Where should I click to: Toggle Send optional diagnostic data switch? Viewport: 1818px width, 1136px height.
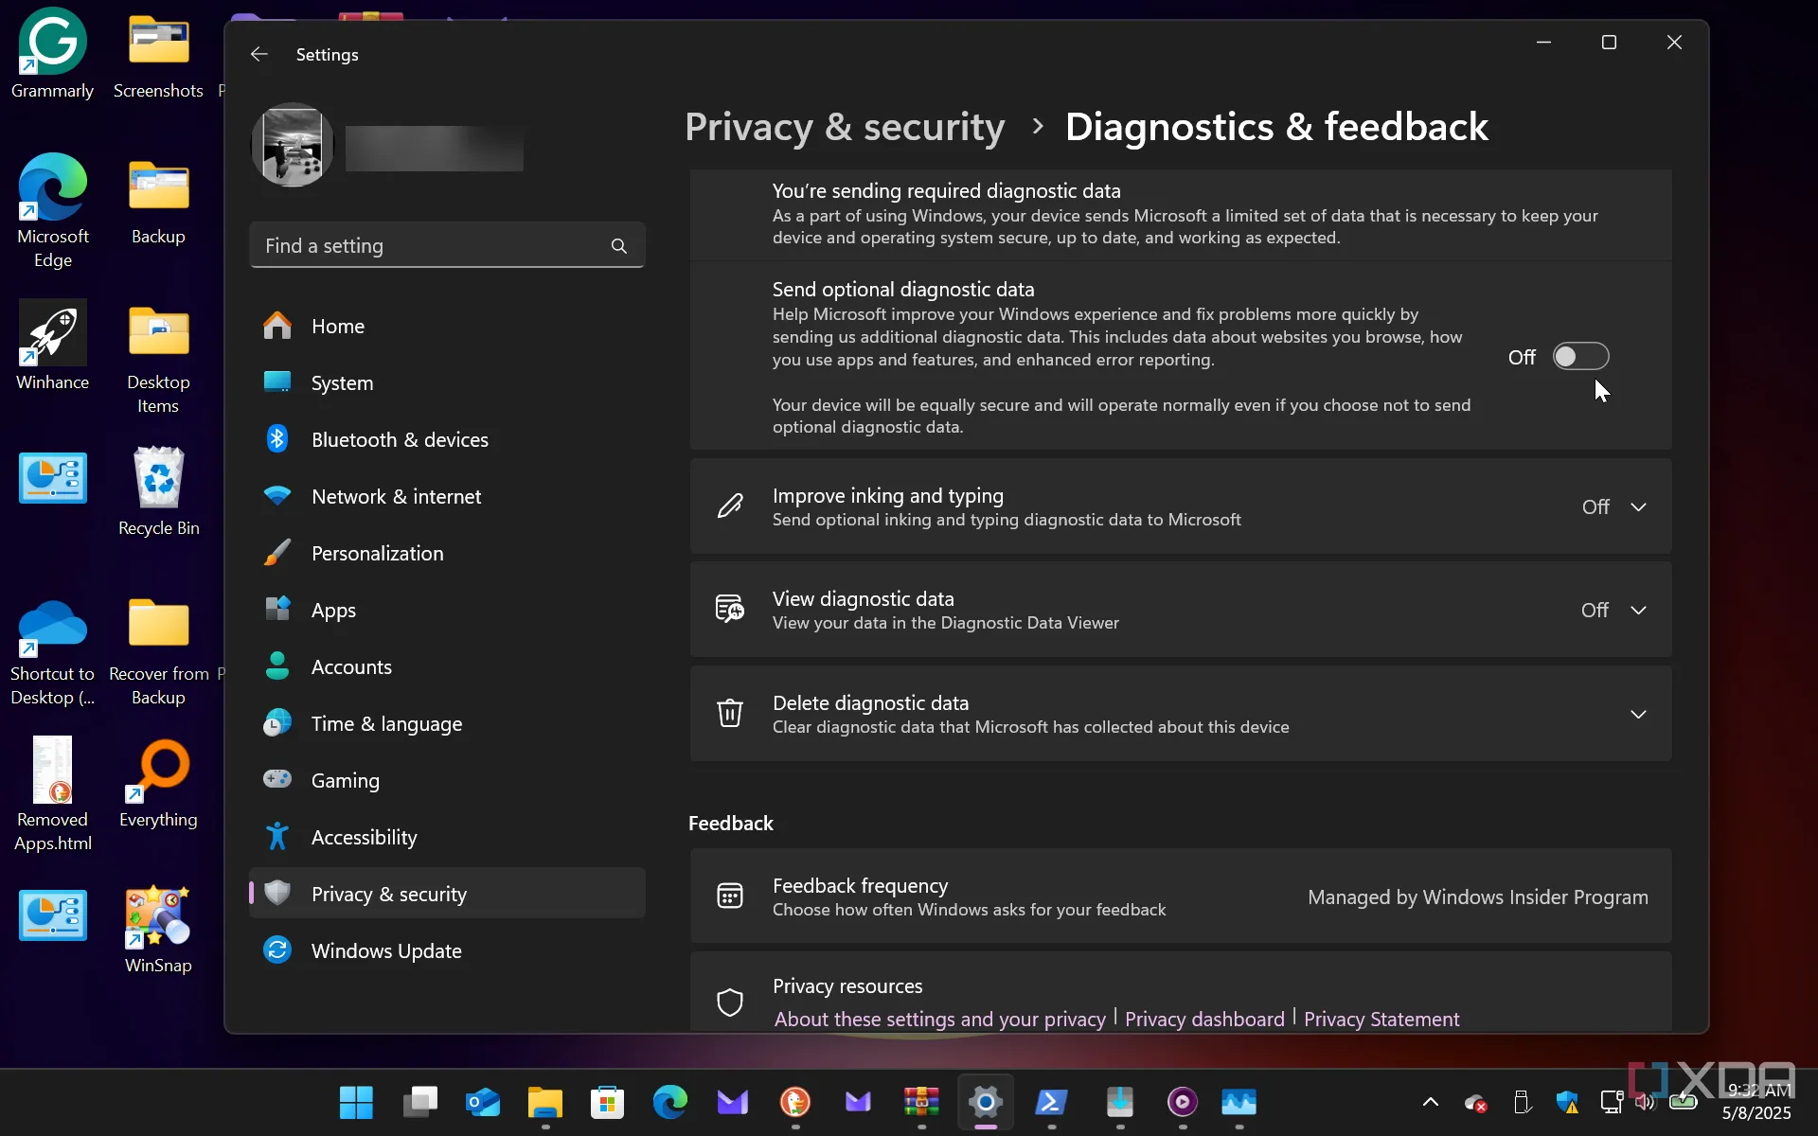tap(1580, 357)
